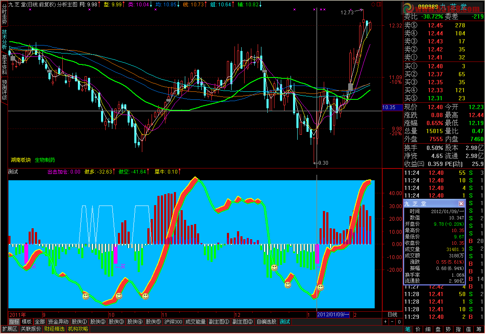485x334 pixels.
Task: Click the split-window icon above chart
Action: [x=379, y=4]
